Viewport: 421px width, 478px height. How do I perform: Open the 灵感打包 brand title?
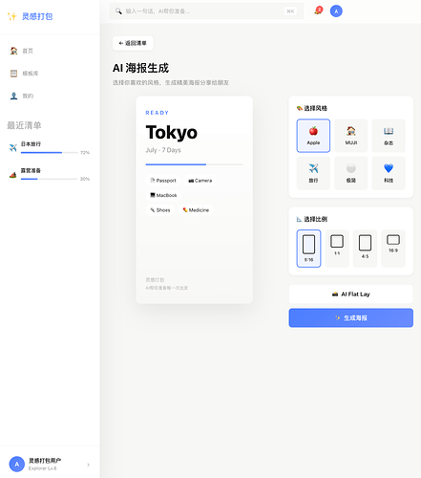tap(37, 16)
